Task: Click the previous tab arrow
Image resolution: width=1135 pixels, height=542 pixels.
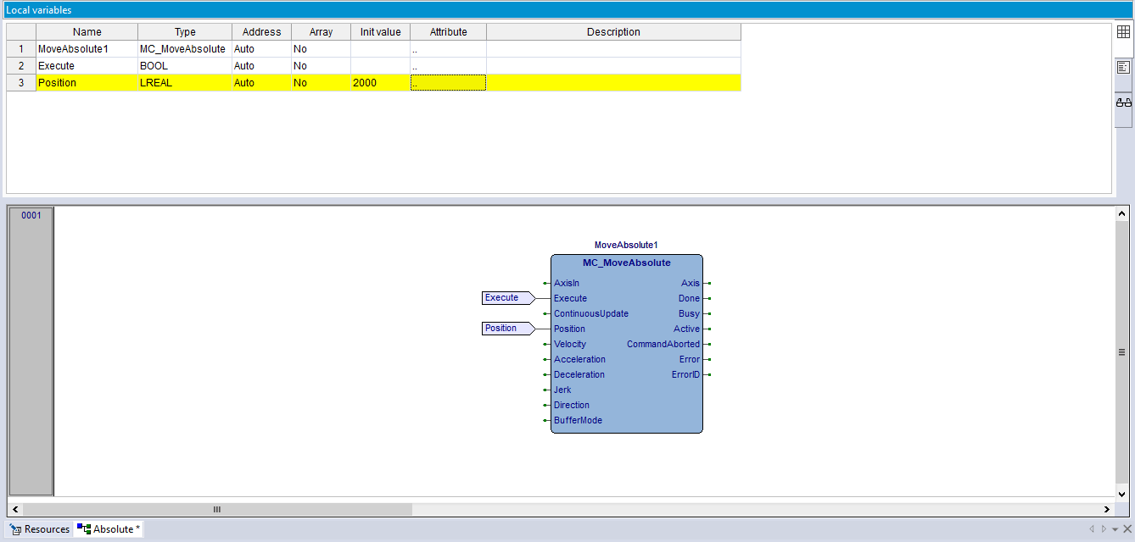Action: [x=1092, y=529]
